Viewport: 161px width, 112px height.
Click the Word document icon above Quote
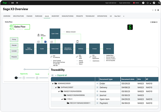(x=45, y=42)
